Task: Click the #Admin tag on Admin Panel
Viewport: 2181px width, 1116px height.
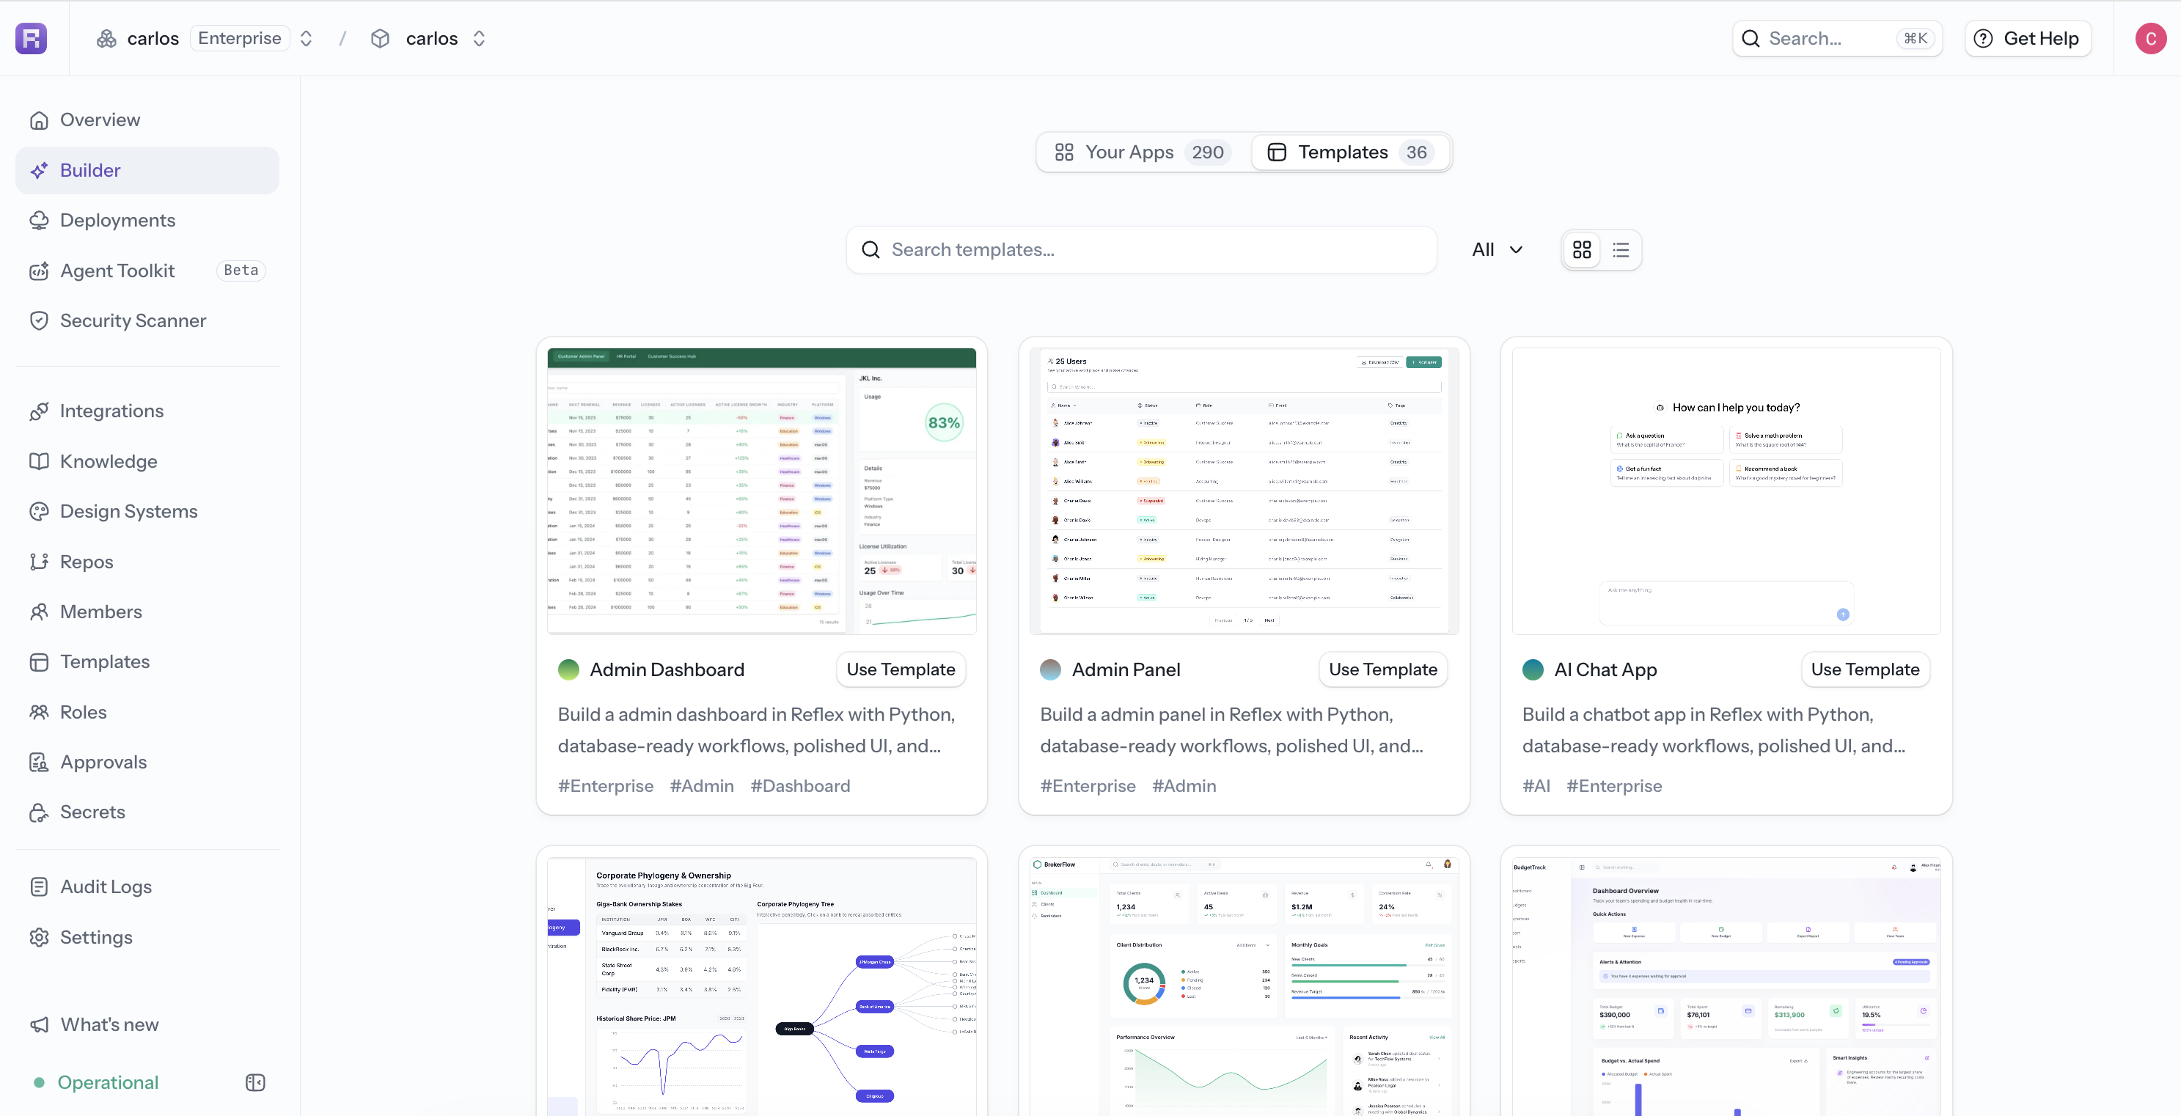Action: [1184, 787]
